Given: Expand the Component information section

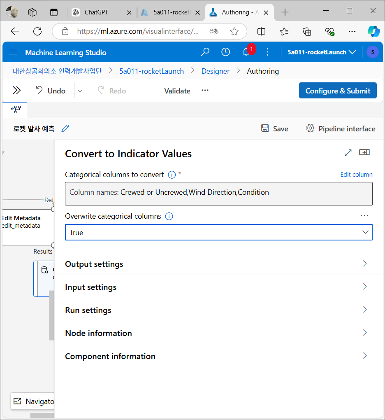Looking at the screenshot, I should (x=219, y=356).
